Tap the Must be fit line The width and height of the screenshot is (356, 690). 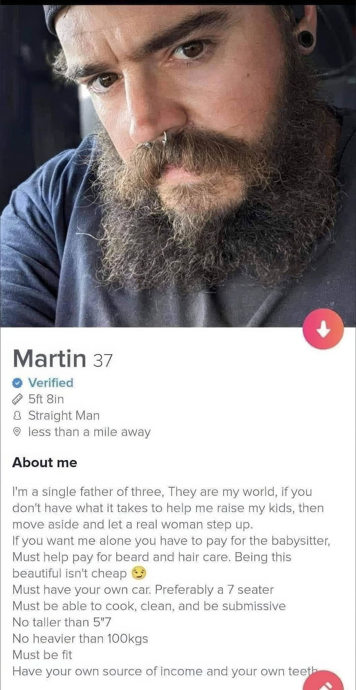[43, 654]
